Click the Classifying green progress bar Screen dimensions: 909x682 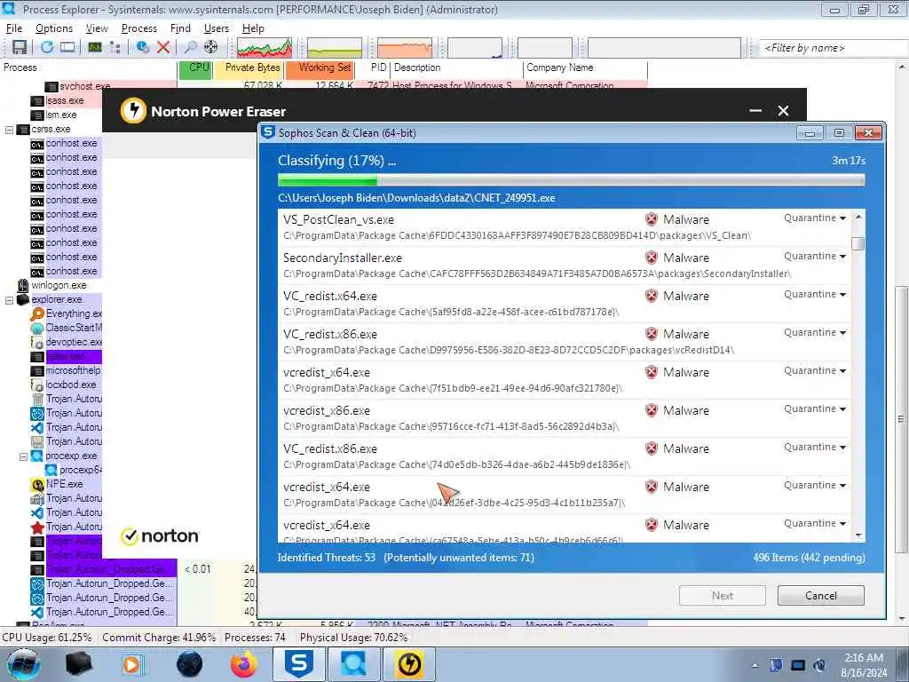click(571, 179)
